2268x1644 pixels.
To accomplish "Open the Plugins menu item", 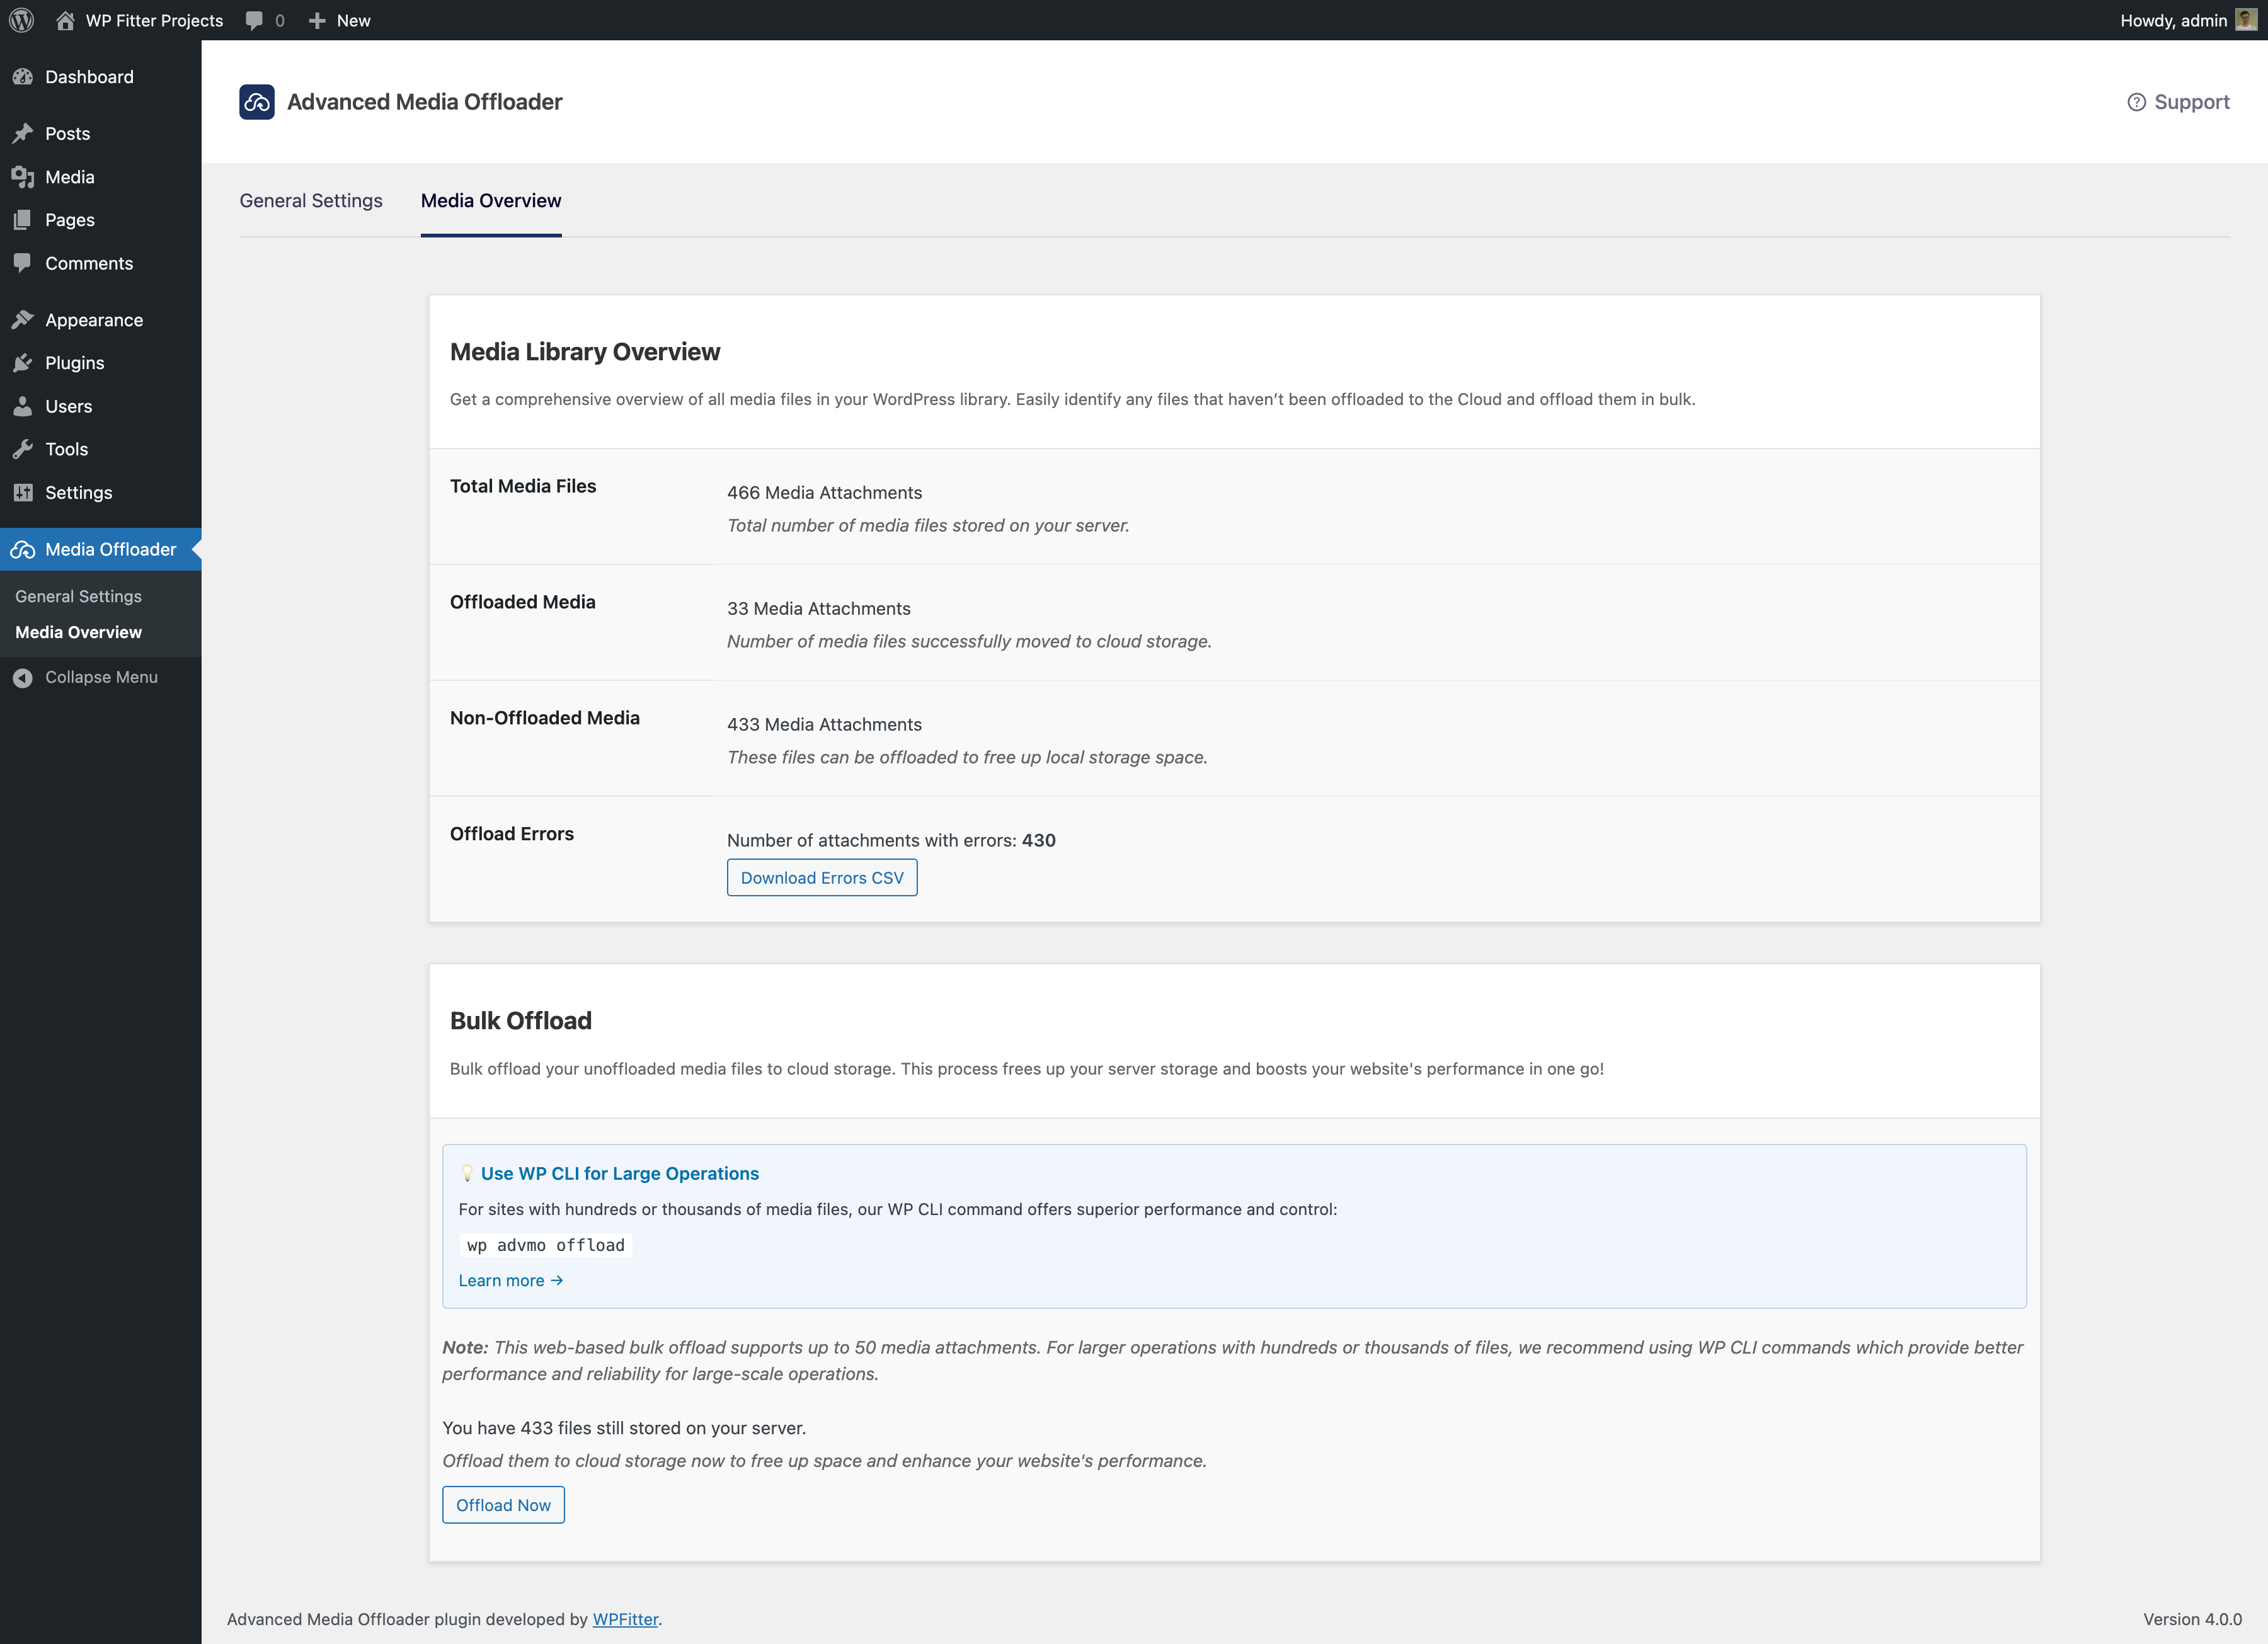I will tap(100, 363).
